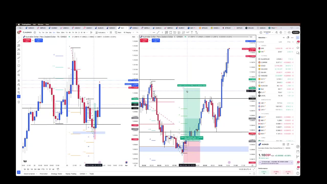Select the crosshair cursor tool
The image size is (327, 184).
click(x=19, y=38)
